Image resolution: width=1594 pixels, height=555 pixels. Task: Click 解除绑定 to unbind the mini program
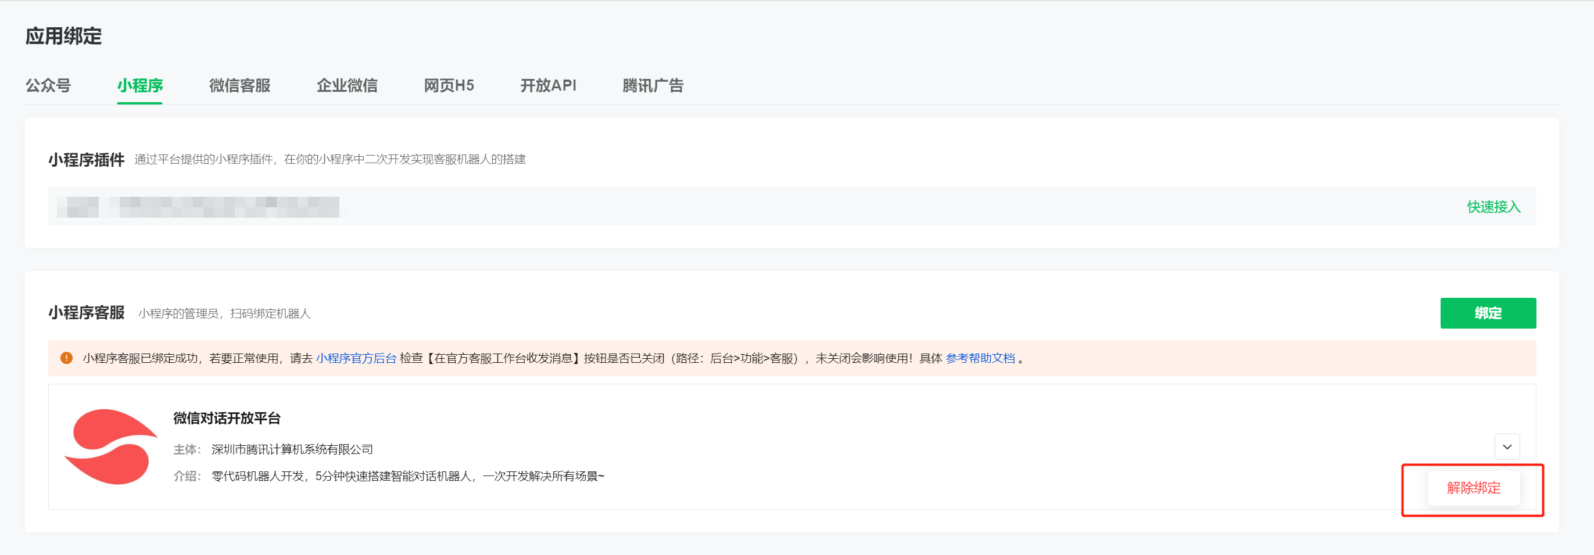click(x=1474, y=488)
